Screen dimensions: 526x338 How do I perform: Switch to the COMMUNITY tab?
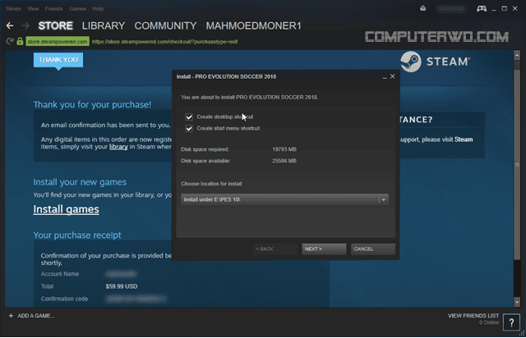(x=165, y=25)
